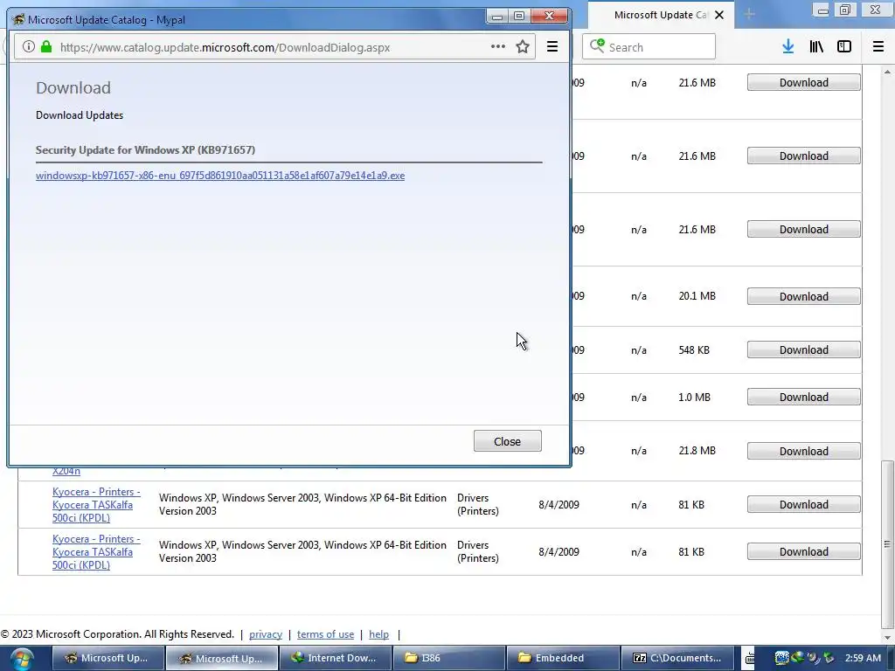Screen dimensions: 895x671
Task: Open the Downloads arrow in main browser toolbar
Action: [787, 47]
